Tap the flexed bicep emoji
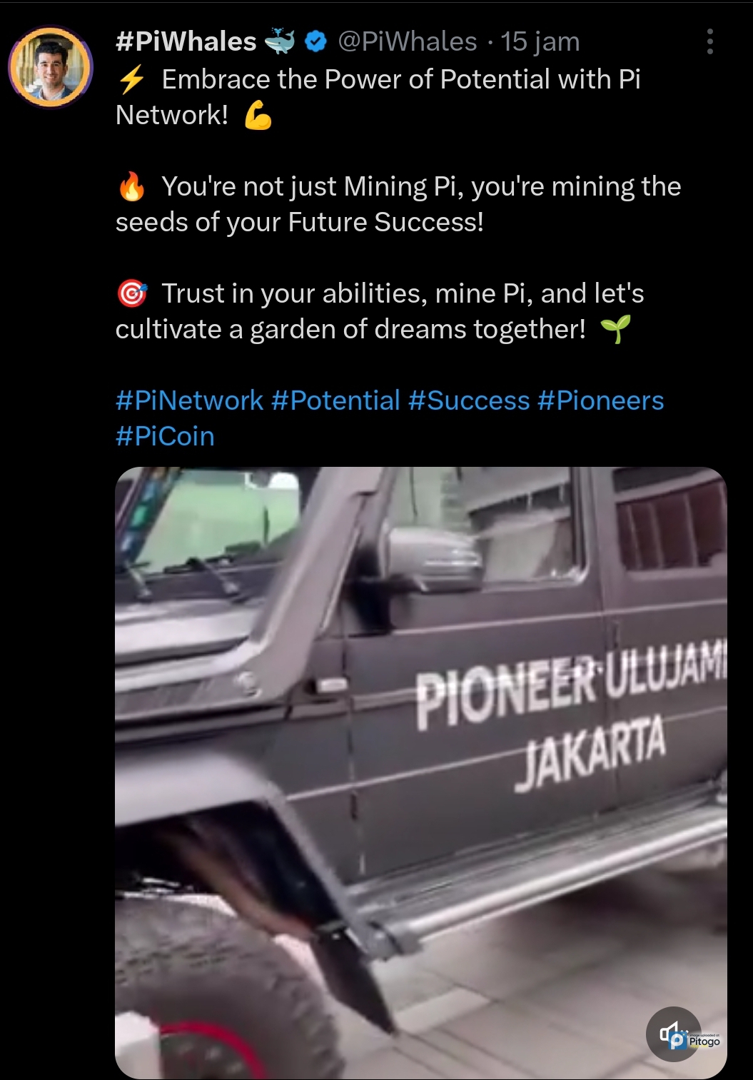 (x=258, y=115)
